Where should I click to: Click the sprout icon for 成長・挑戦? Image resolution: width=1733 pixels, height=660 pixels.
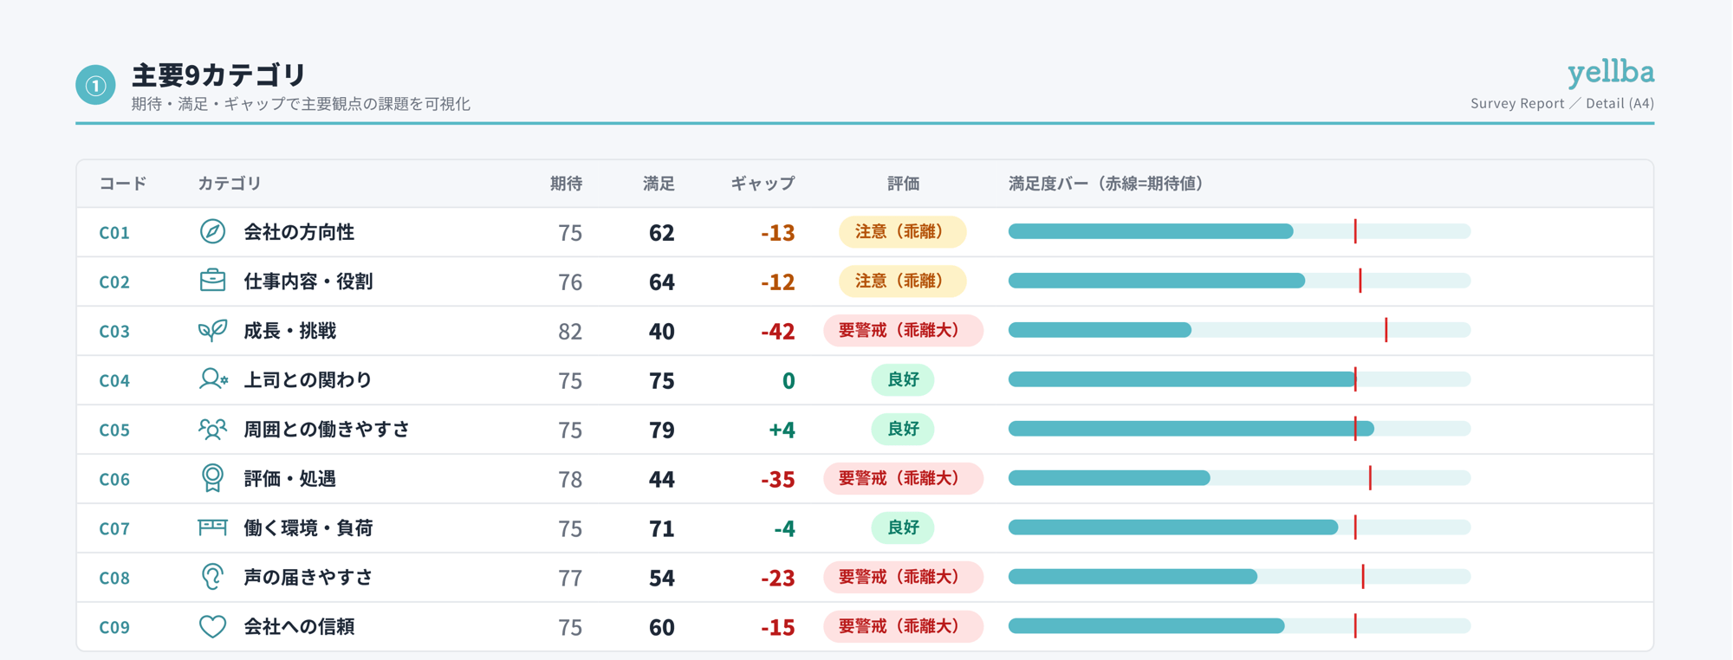click(212, 330)
